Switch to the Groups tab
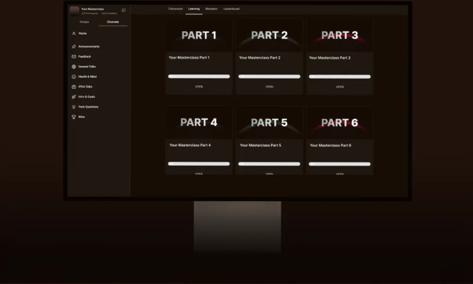The height and width of the screenshot is (284, 473). (84, 22)
